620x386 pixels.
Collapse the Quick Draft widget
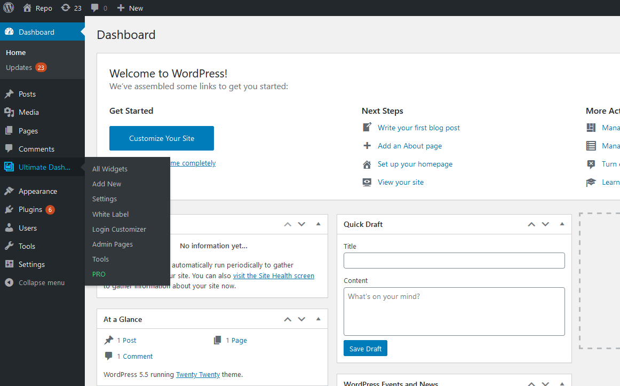561,224
